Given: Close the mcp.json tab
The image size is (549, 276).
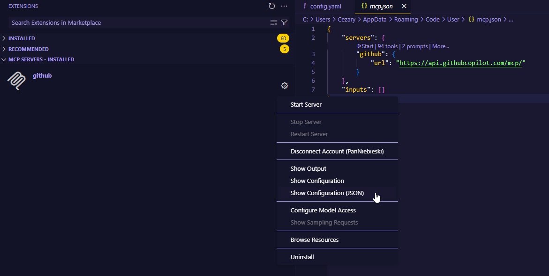Looking at the screenshot, I should [x=404, y=6].
